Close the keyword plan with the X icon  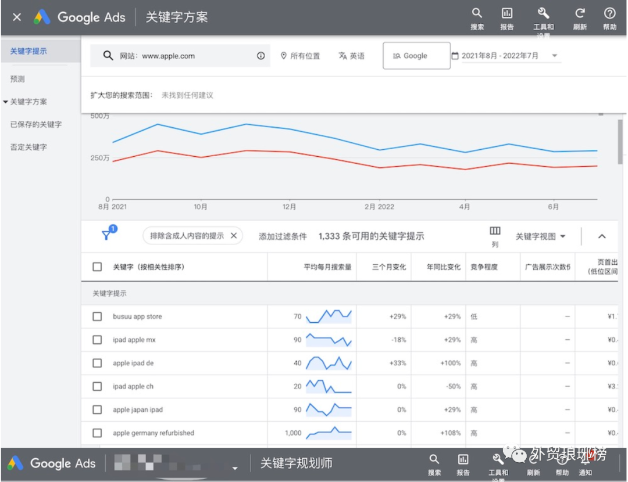coord(17,17)
